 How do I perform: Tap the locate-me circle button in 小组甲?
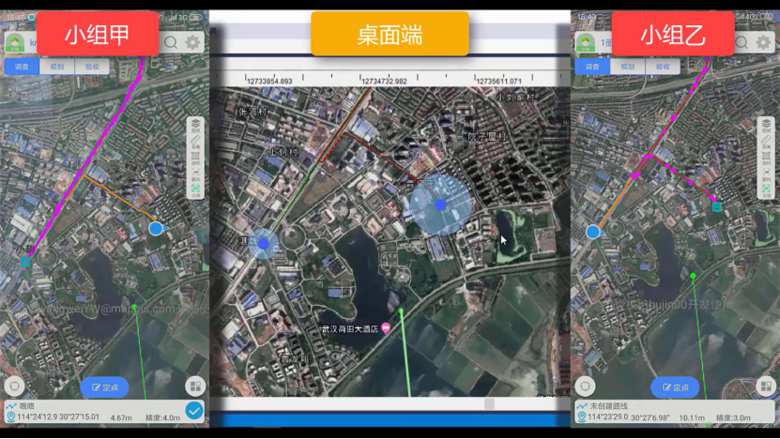[14, 386]
